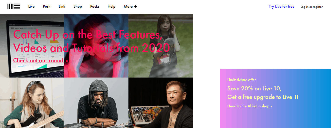This screenshot has width=331, height=128.
Task: Click the Ableton logo icon
Action: (x=14, y=6)
